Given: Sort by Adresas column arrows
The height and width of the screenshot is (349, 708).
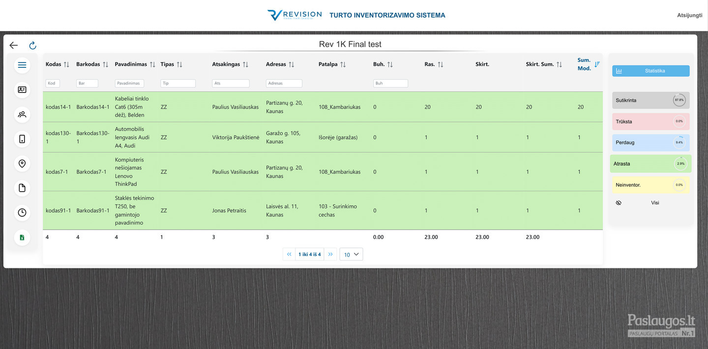Looking at the screenshot, I should (x=292, y=64).
